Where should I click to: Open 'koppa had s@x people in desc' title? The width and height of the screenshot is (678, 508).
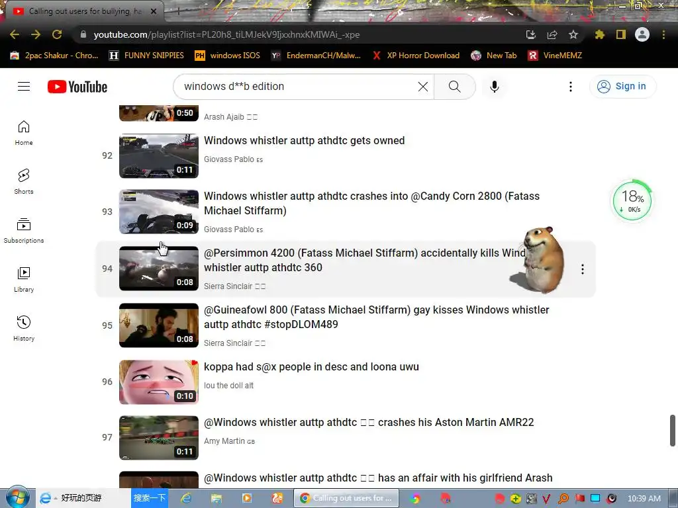point(311,366)
